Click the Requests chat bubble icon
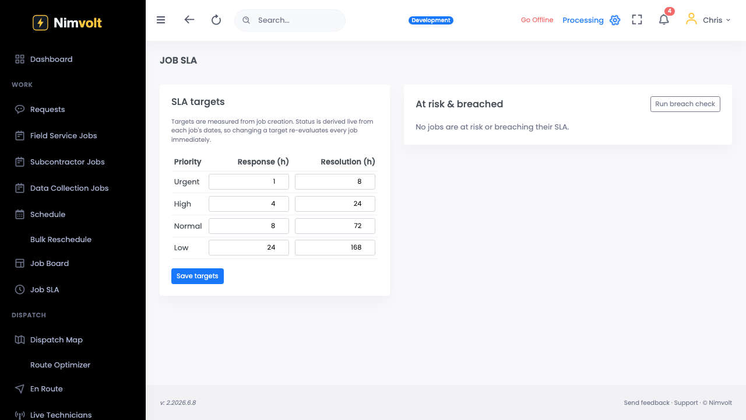Image resolution: width=746 pixels, height=420 pixels. point(20,109)
